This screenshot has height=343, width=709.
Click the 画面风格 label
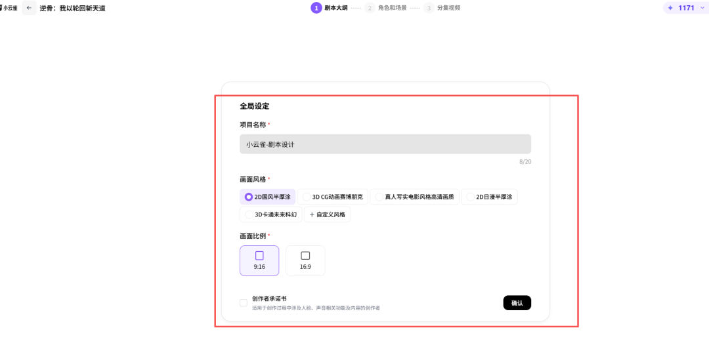tap(253, 180)
